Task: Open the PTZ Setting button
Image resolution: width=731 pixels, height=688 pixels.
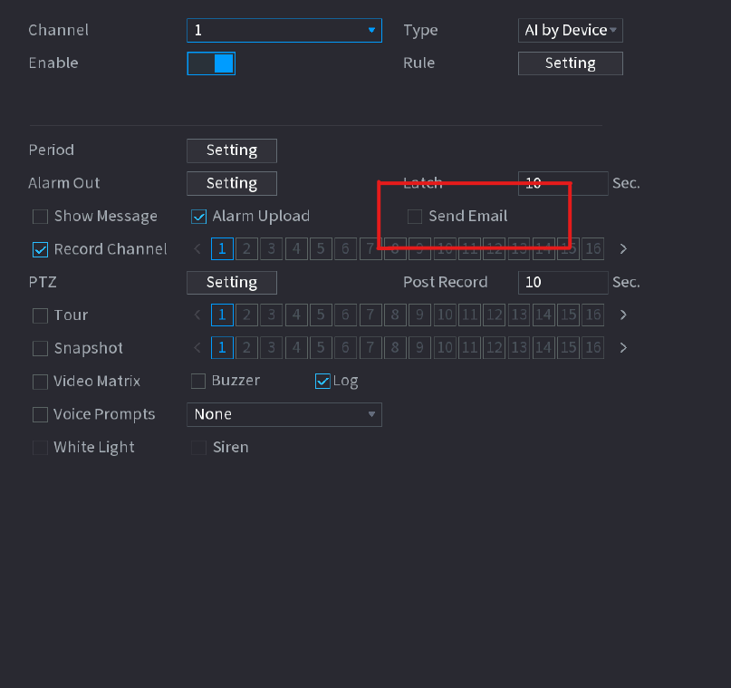Action: [x=232, y=283]
